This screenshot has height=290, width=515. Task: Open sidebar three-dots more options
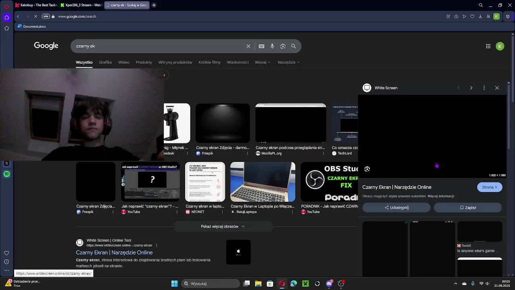pyautogui.click(x=6, y=270)
